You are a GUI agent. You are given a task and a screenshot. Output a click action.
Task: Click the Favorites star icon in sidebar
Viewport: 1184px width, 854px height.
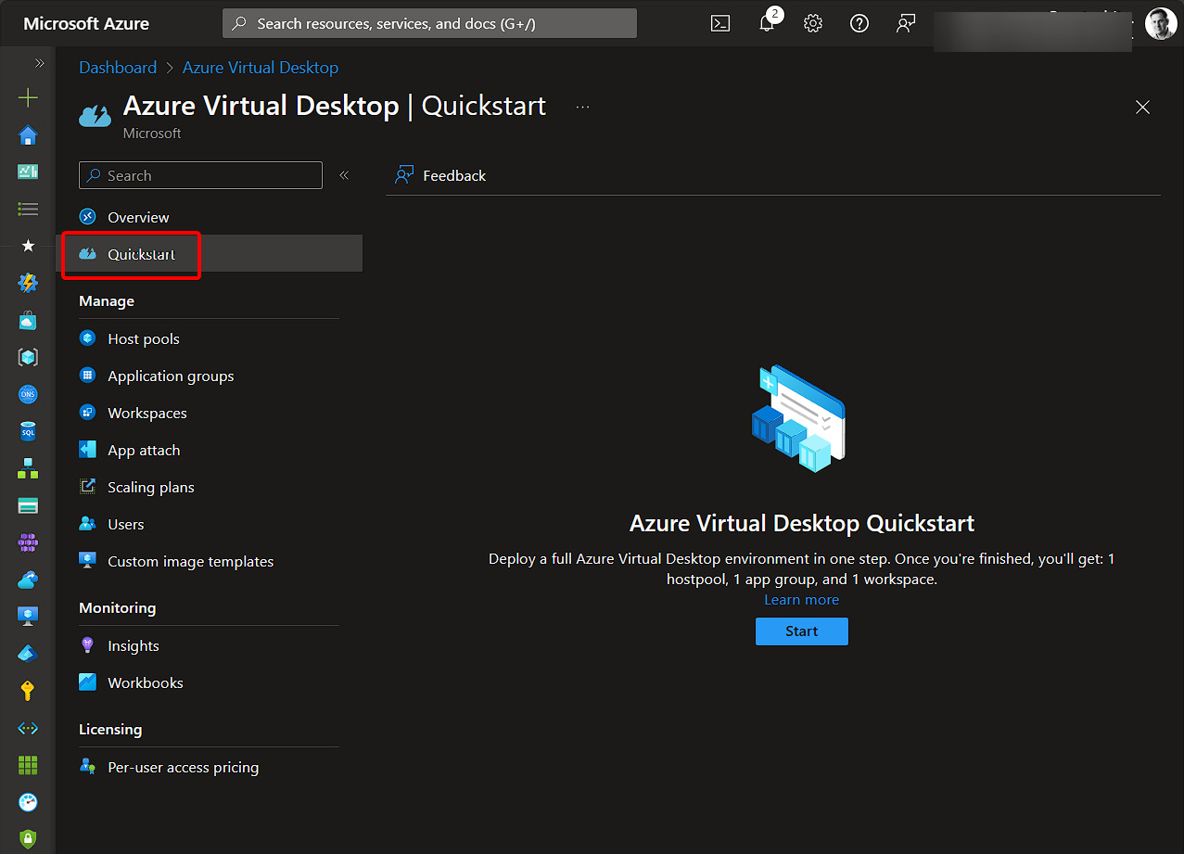tap(28, 246)
